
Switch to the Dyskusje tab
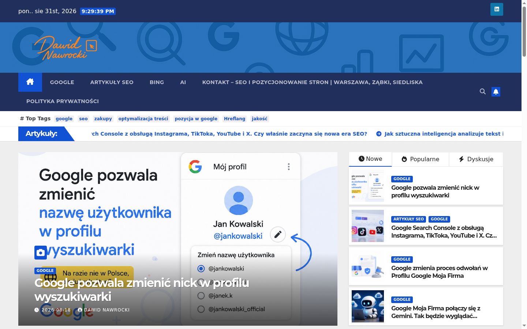point(476,159)
